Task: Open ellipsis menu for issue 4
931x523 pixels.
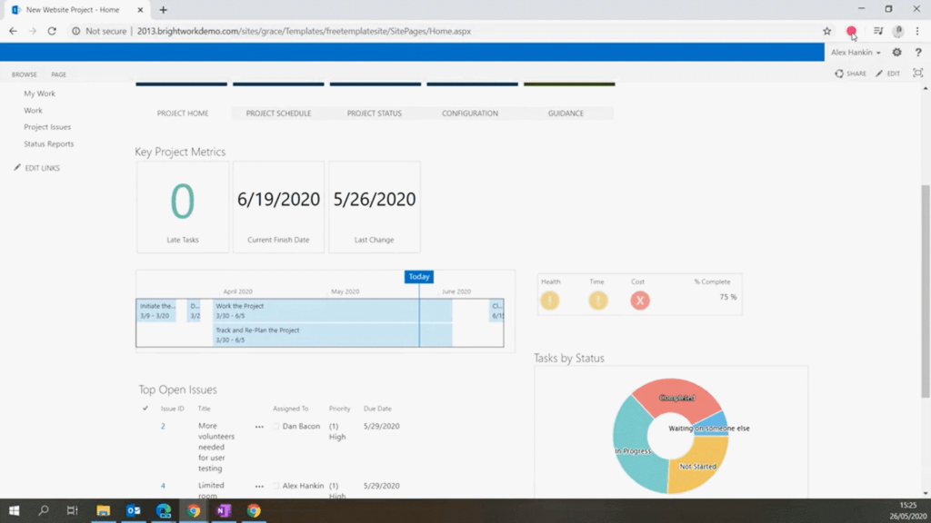Action: pos(259,487)
